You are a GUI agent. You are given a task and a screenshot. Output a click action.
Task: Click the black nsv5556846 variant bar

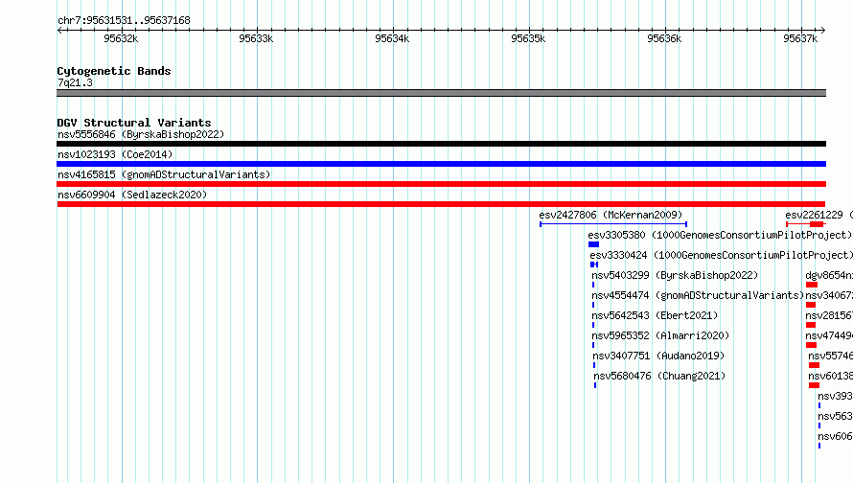pyautogui.click(x=441, y=144)
